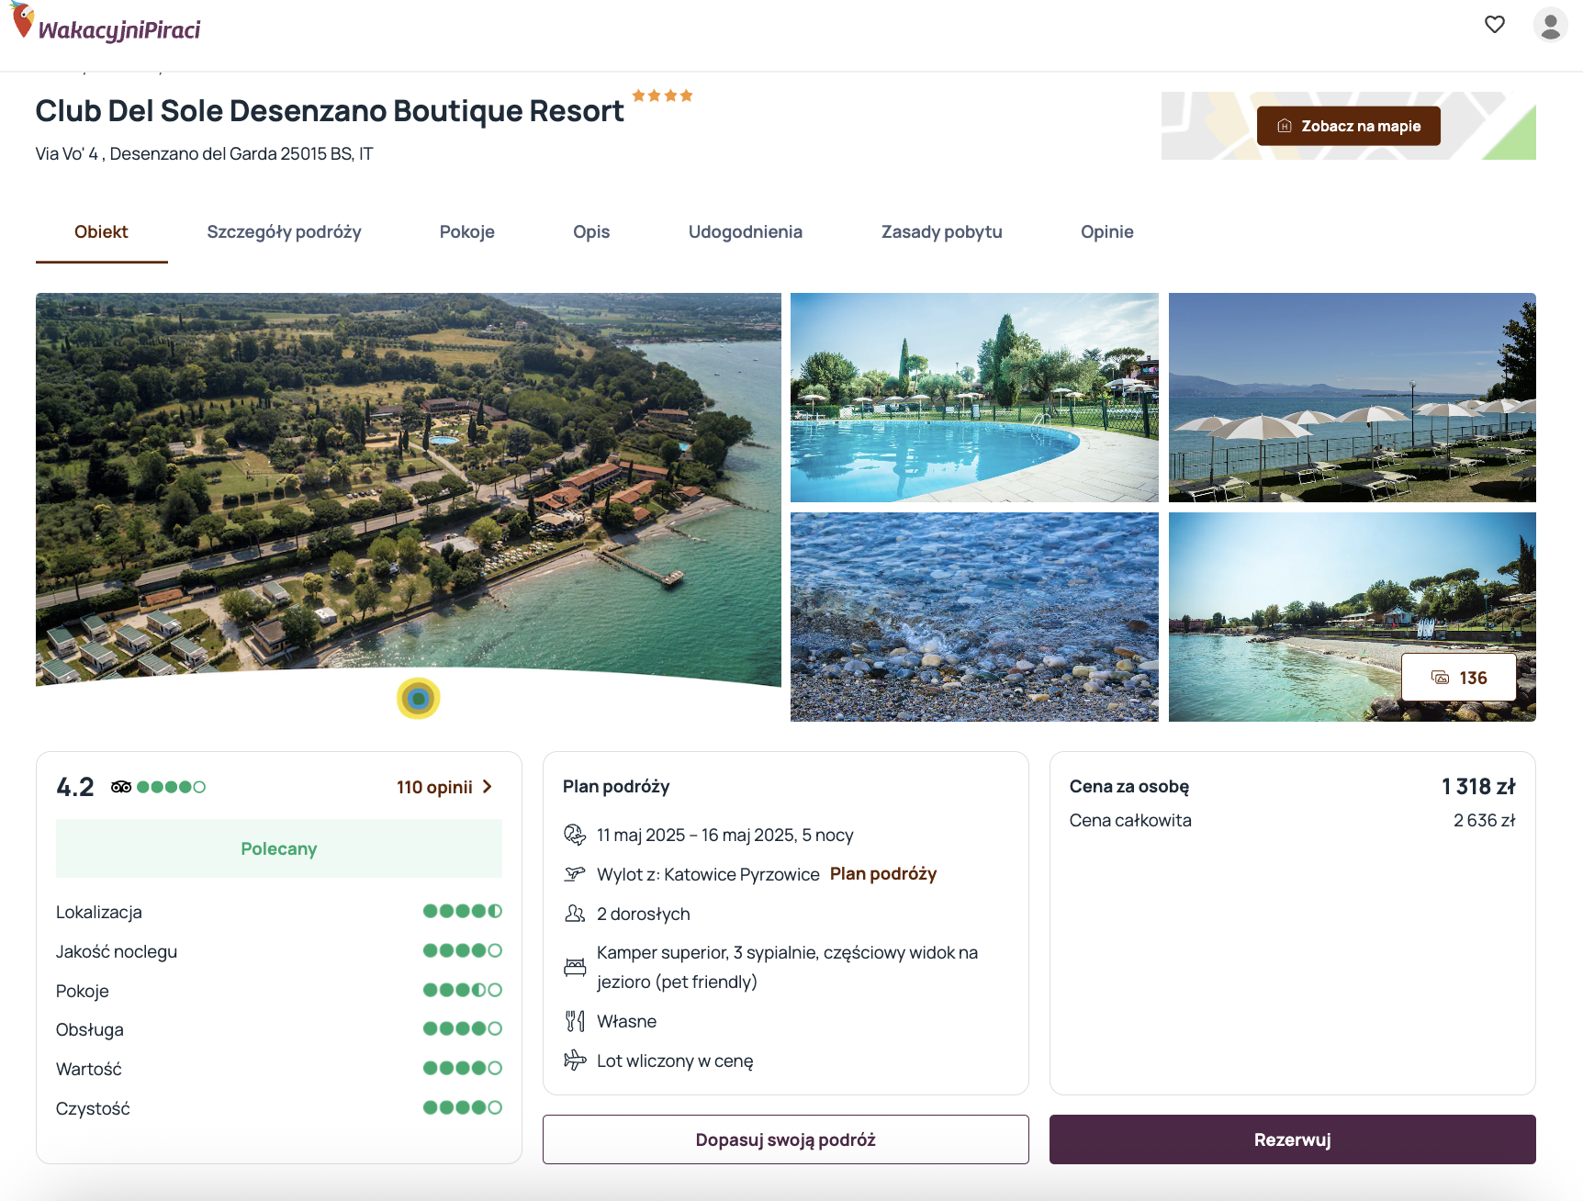
Task: Click the TripAdvisor owl icon
Action: pos(121,787)
